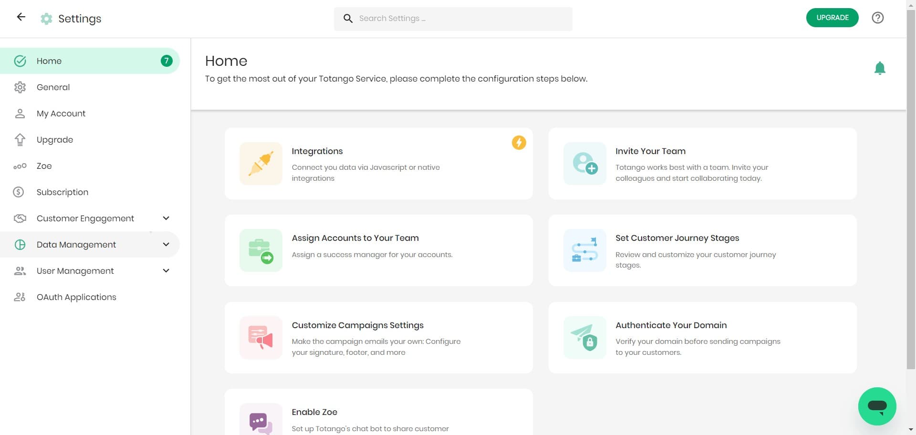Click the Invite Your Team icon
This screenshot has width=916, height=435.
tap(584, 163)
